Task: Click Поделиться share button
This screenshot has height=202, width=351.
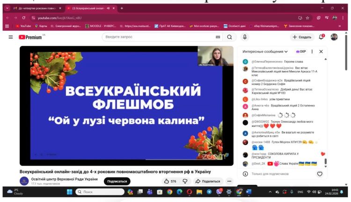Action: 208,181
